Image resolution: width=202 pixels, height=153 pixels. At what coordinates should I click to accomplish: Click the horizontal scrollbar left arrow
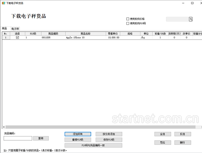4,127
